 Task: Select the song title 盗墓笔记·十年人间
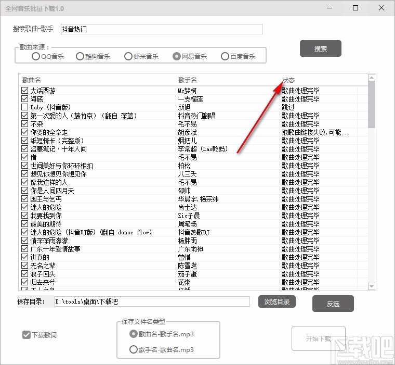(x=58, y=149)
